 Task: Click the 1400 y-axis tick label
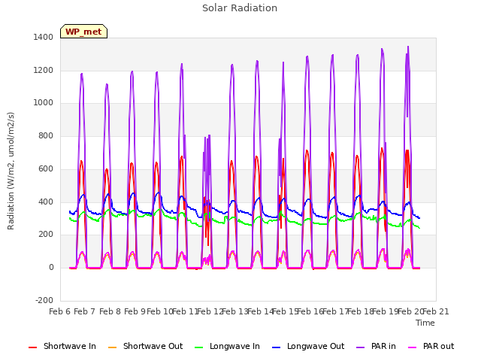click(x=44, y=37)
